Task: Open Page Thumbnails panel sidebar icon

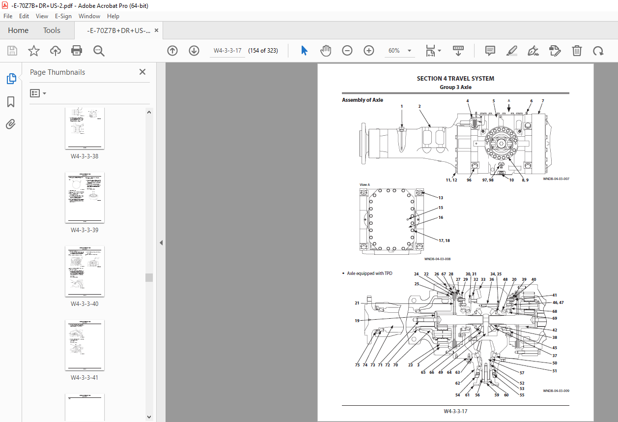Action: tap(11, 79)
